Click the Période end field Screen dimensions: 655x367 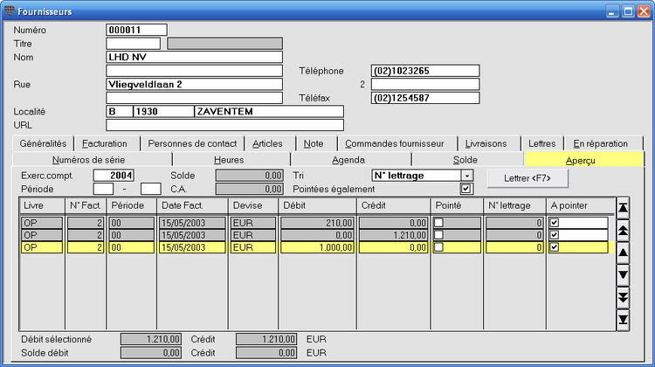[151, 189]
